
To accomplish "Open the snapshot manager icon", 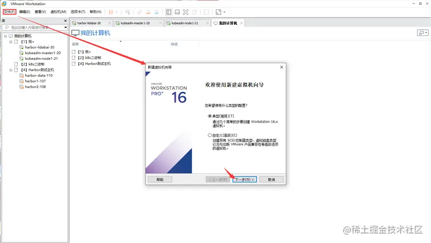I will coord(156,12).
